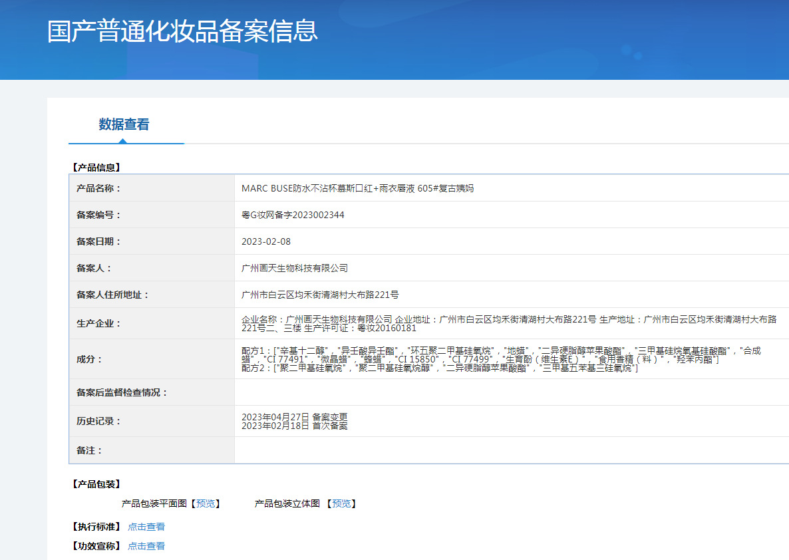
Task: Open 点击查看 link beside 执行标准
Action: click(x=146, y=527)
